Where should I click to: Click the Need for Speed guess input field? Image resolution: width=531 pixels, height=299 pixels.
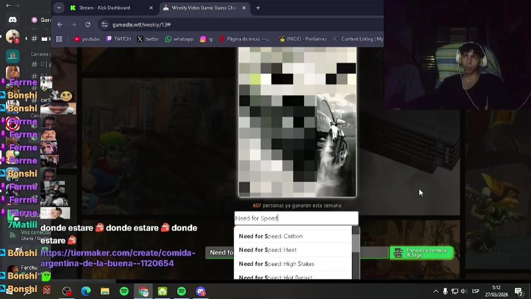pos(296,218)
